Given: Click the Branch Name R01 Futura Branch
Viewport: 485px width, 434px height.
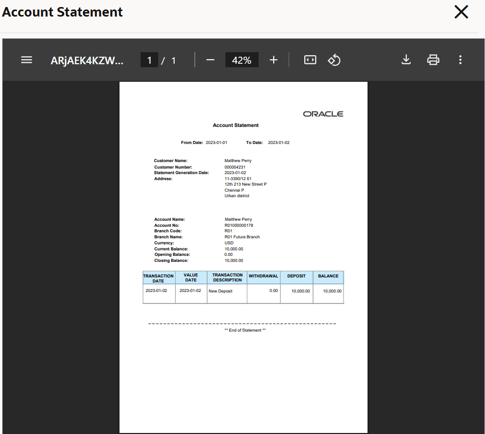Looking at the screenshot, I should click(x=242, y=237).
